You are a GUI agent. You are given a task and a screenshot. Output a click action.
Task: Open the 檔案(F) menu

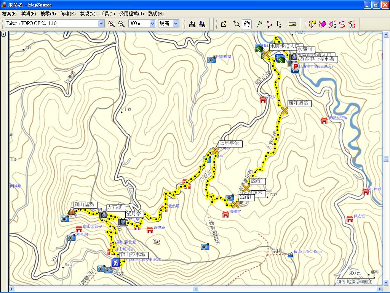pos(9,14)
